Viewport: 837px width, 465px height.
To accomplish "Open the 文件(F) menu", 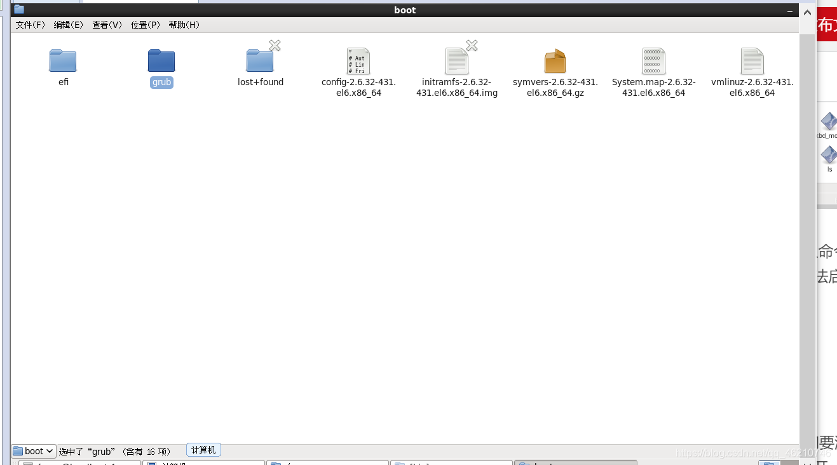I will pyautogui.click(x=31, y=25).
